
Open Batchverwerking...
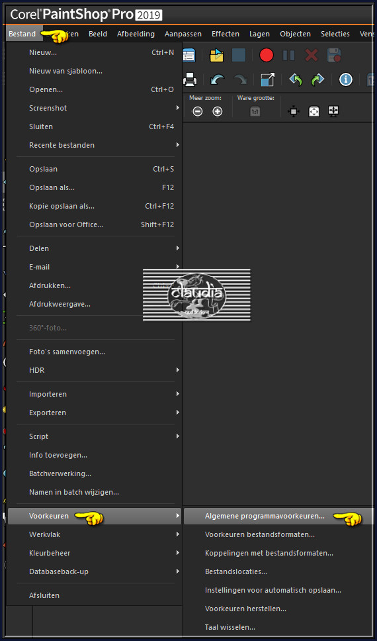(x=95, y=473)
